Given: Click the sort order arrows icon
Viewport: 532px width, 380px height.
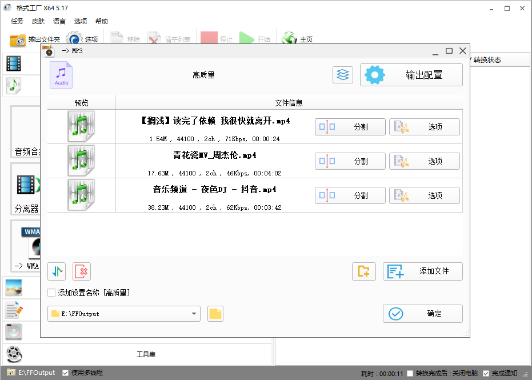Looking at the screenshot, I should point(56,271).
